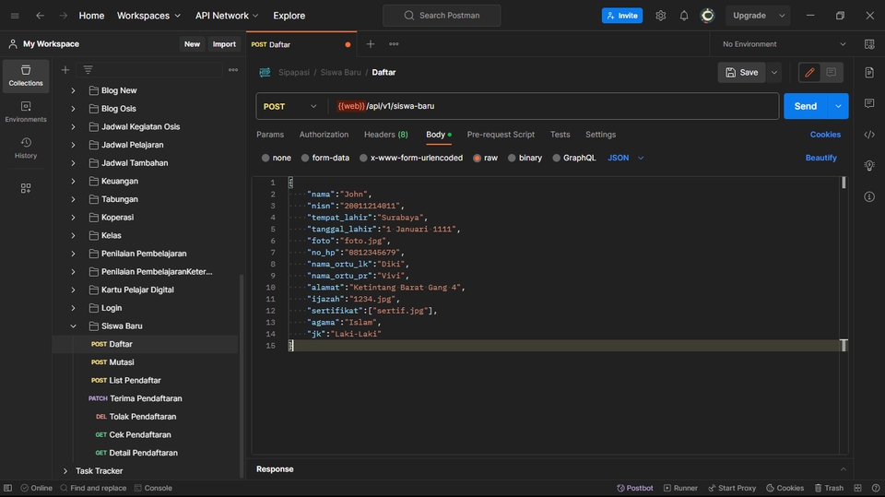Screen dimensions: 885x497
Task: Click the Send button
Action: tap(805, 106)
